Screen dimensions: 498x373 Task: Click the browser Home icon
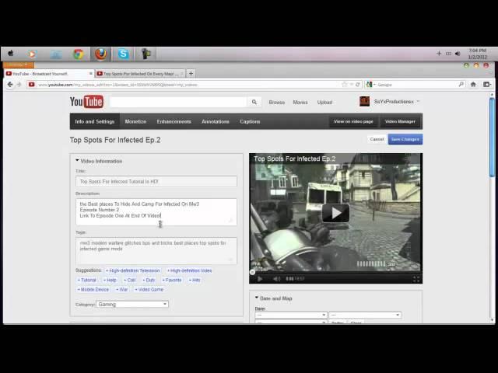click(473, 85)
